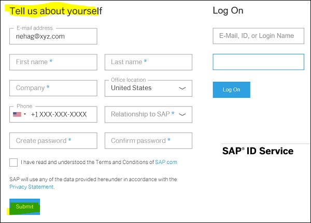Open the Privacy Statement link
The width and height of the screenshot is (311, 223).
[32, 187]
